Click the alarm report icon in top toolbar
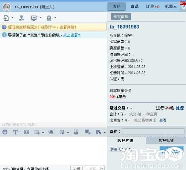 (49, 18)
